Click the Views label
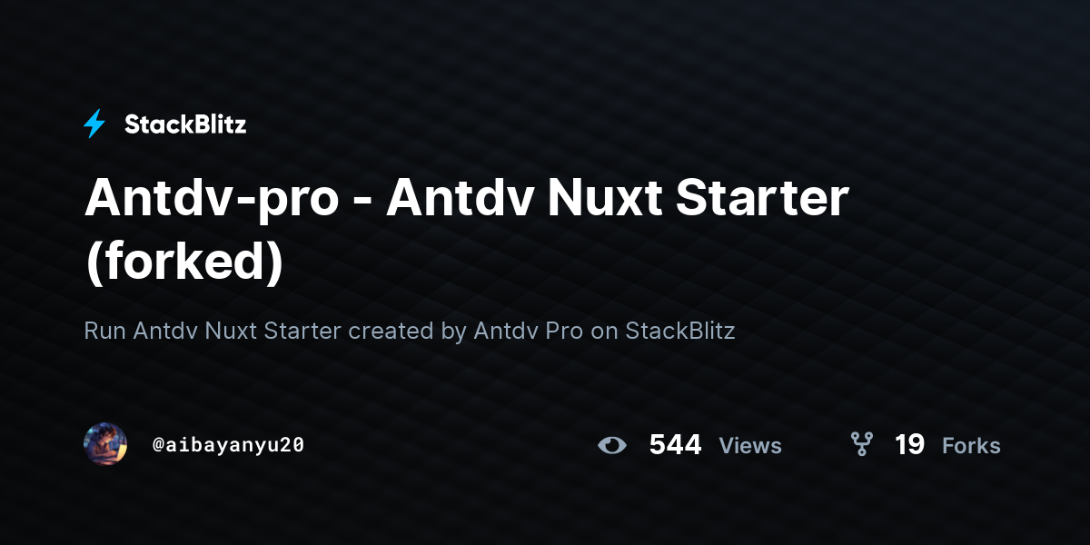The width and height of the screenshot is (1090, 545). [x=750, y=446]
